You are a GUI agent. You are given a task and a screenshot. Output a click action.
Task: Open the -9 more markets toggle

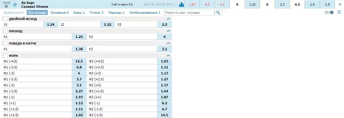click(339, 4)
